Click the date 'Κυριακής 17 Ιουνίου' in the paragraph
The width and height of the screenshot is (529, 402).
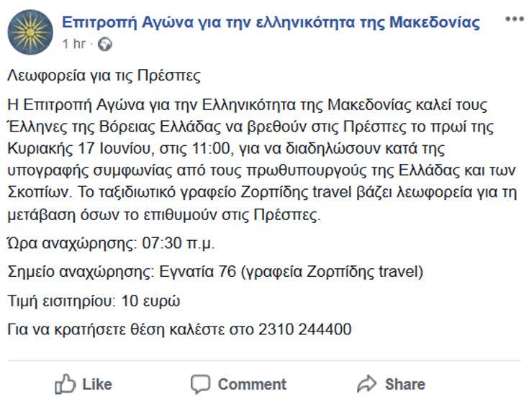pos(81,149)
